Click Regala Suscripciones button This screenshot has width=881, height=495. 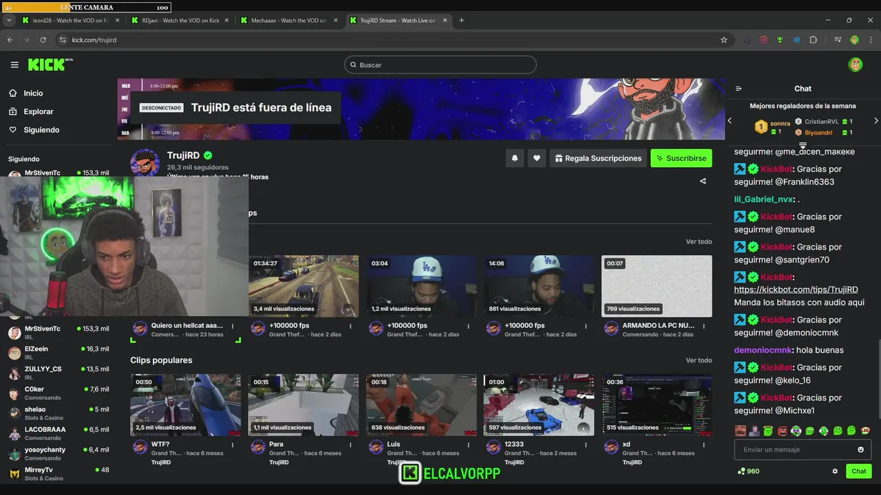(x=598, y=158)
